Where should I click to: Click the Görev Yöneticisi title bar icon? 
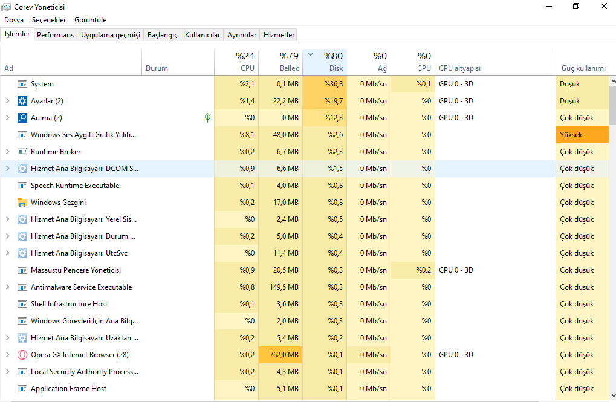point(6,7)
